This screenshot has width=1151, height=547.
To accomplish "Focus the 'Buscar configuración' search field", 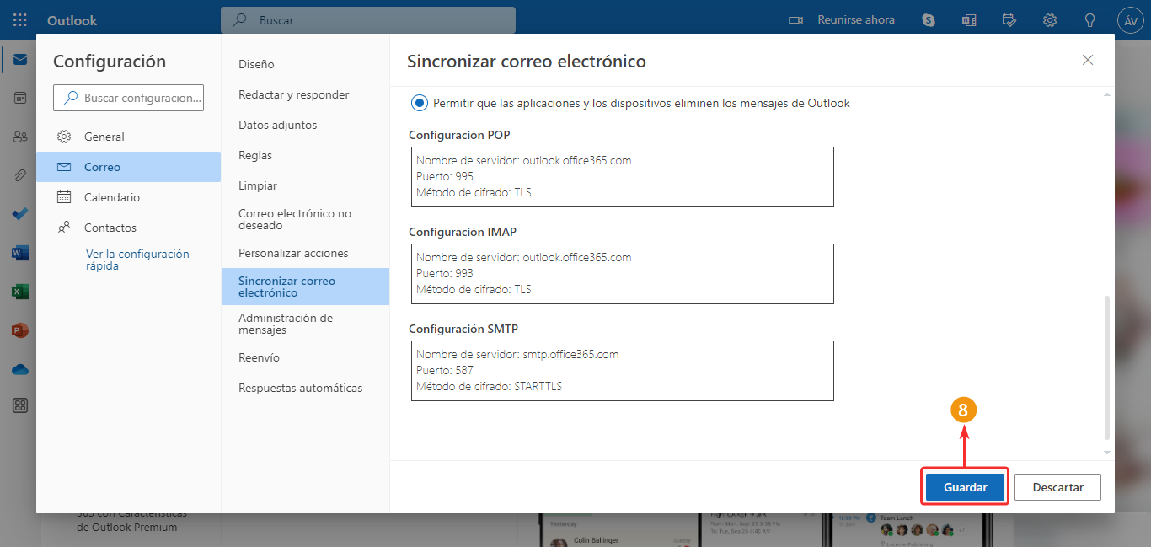I will [129, 98].
